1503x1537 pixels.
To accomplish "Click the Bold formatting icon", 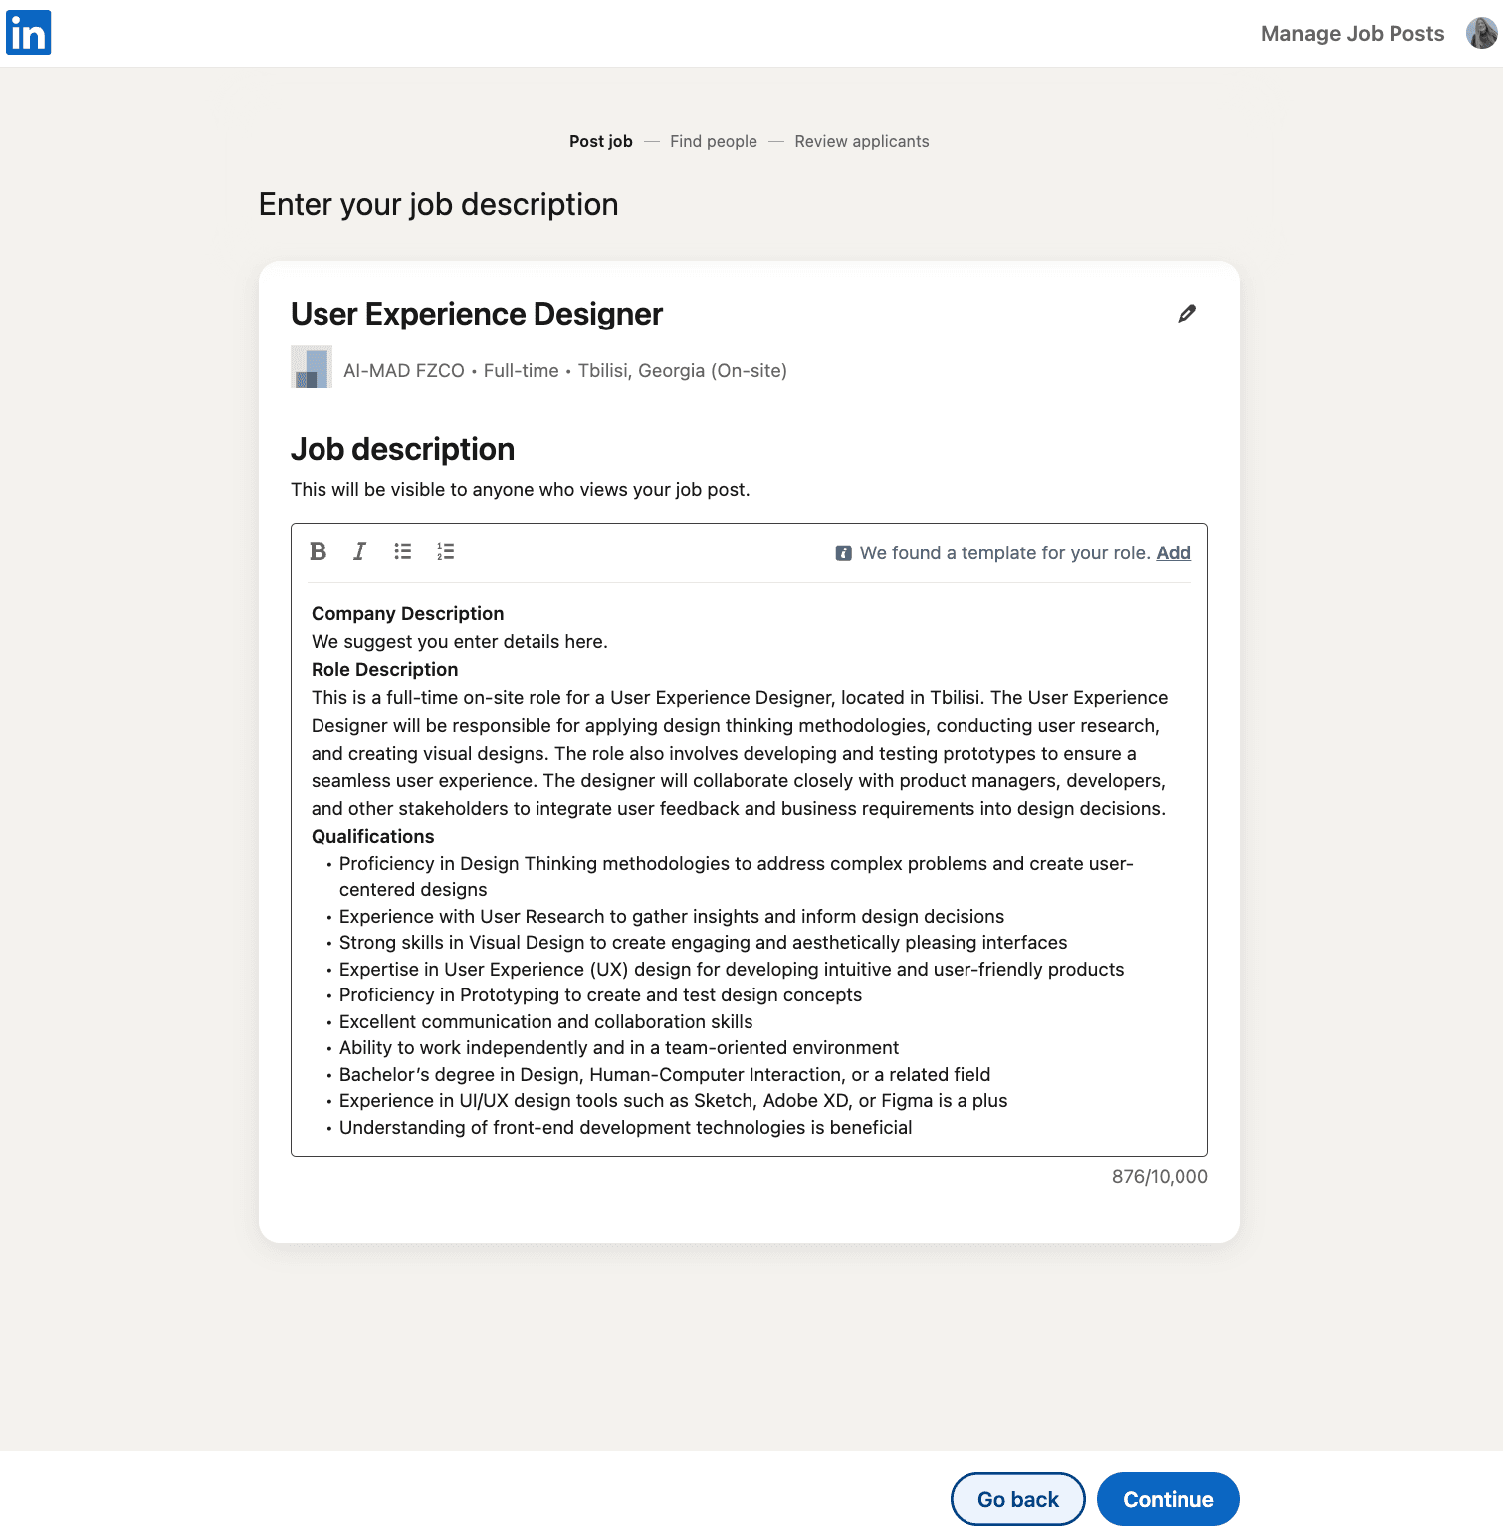I will point(318,551).
